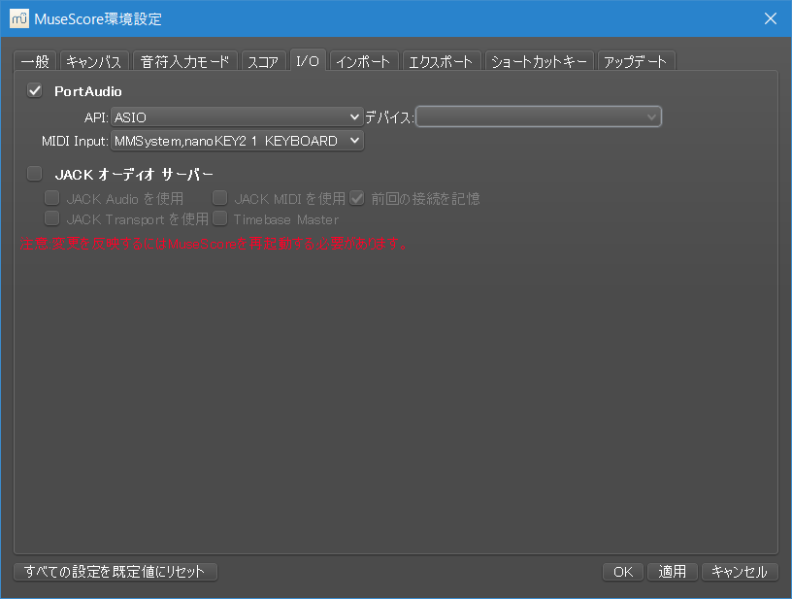Open the インポート tab
The width and height of the screenshot is (792, 599).
364,61
